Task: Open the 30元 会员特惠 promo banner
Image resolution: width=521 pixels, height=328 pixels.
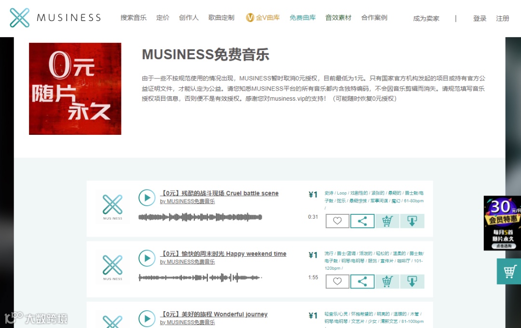Action: (502, 223)
